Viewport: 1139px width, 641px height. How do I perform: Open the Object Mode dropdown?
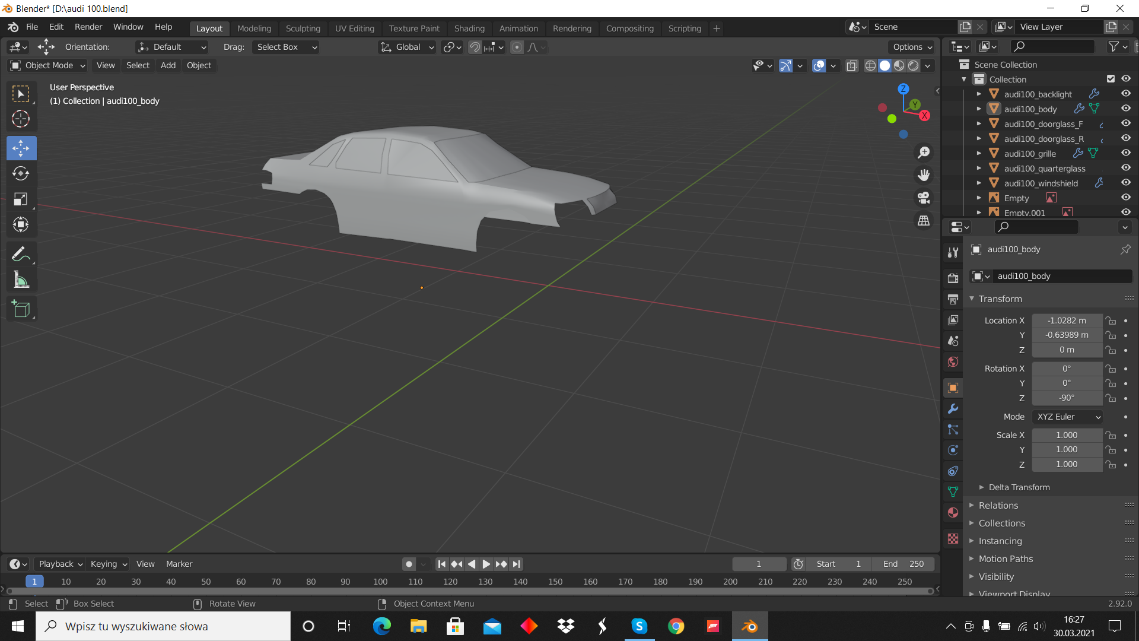pyautogui.click(x=49, y=65)
